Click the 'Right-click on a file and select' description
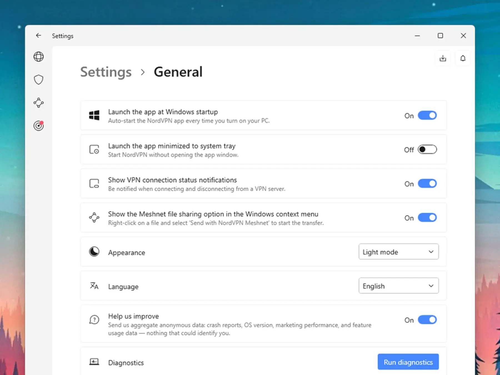The width and height of the screenshot is (500, 375). point(216,223)
